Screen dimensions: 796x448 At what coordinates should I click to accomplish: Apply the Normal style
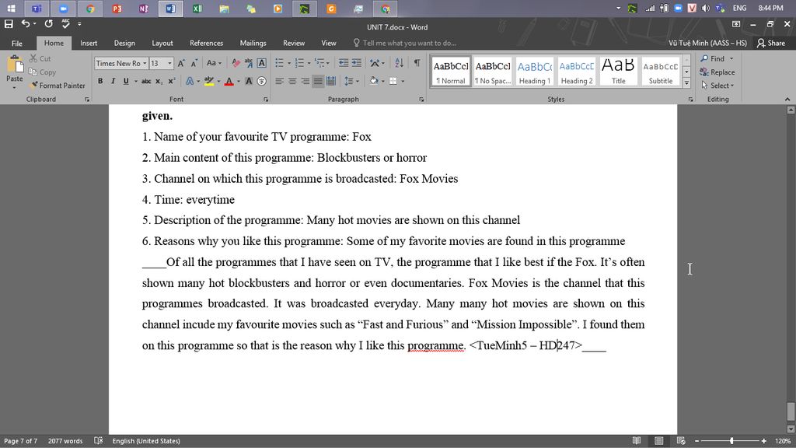[x=451, y=71]
